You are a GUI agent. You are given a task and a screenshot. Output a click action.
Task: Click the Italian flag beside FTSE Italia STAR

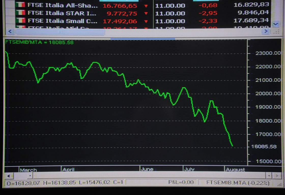pos(20,12)
